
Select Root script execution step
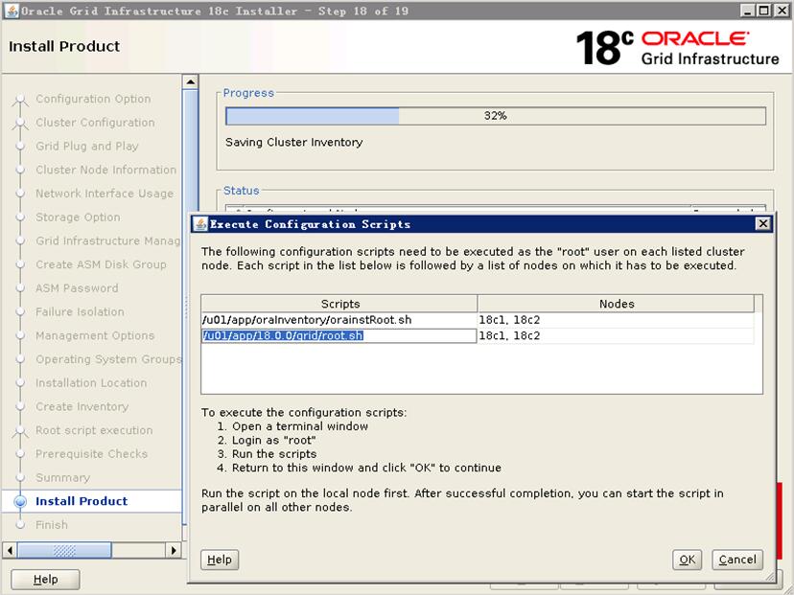tap(94, 430)
